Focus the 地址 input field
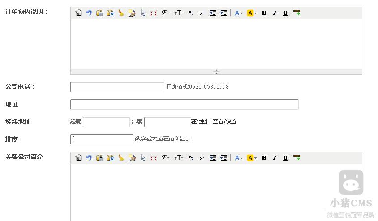Screen dimensions: 378x221 pyautogui.click(x=185, y=104)
